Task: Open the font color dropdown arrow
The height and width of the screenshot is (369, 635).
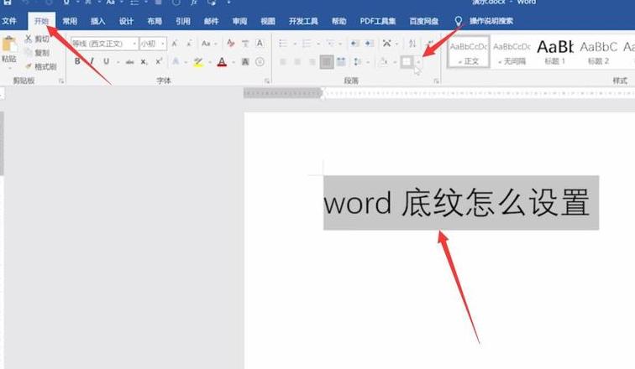Action: (x=234, y=62)
